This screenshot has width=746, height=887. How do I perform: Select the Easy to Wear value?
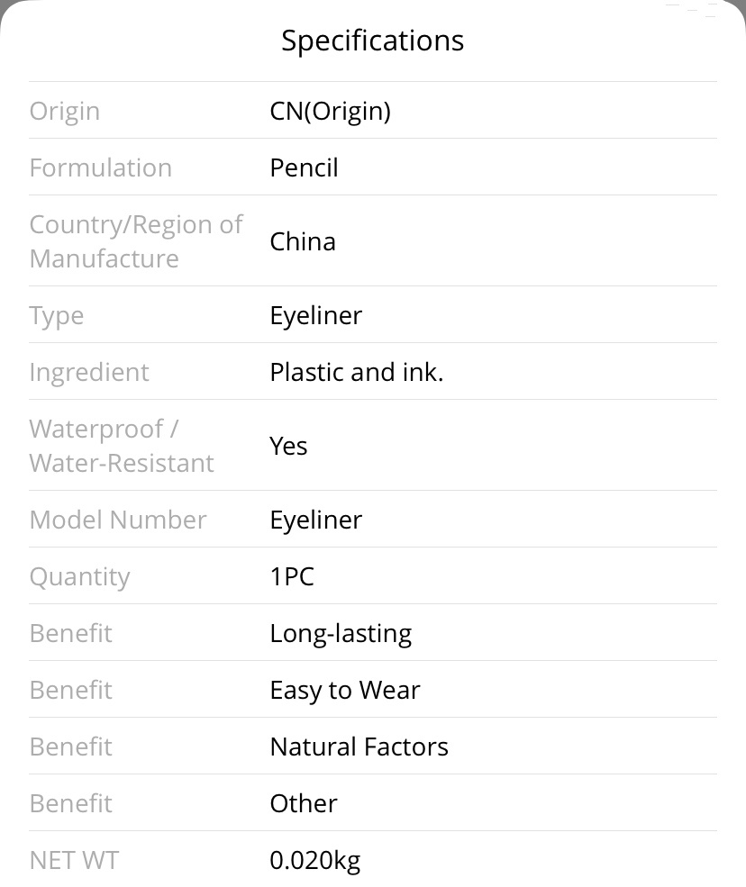pyautogui.click(x=345, y=690)
